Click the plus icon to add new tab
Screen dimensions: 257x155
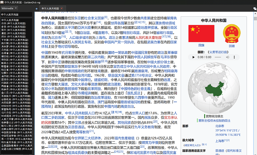(37, 8)
